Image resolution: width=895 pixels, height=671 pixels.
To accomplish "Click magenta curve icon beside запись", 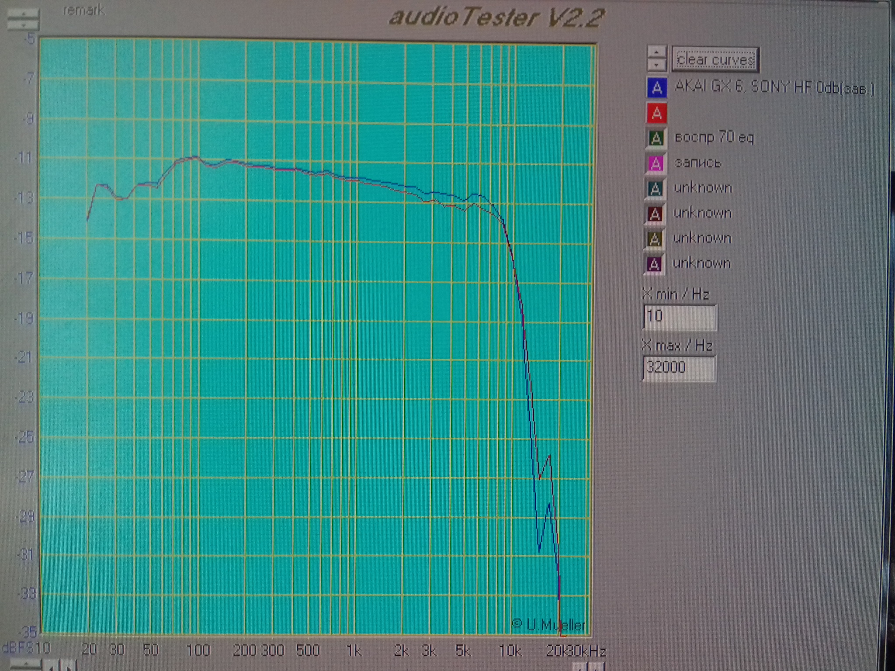I will pyautogui.click(x=656, y=164).
